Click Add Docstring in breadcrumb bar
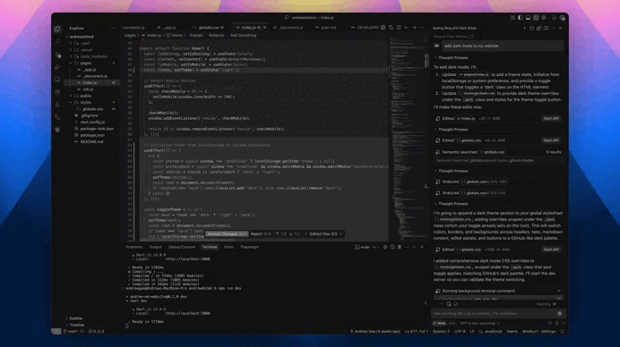The image size is (620, 347). click(x=243, y=36)
